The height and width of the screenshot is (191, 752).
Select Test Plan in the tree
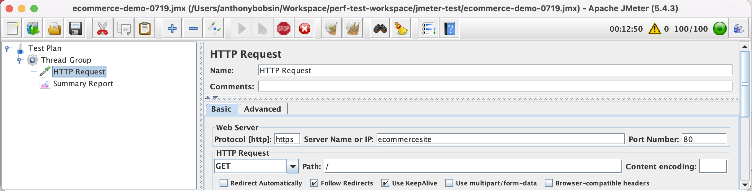tap(45, 48)
